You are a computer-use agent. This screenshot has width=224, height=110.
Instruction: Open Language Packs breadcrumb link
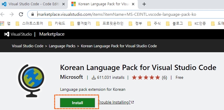tap(62, 46)
